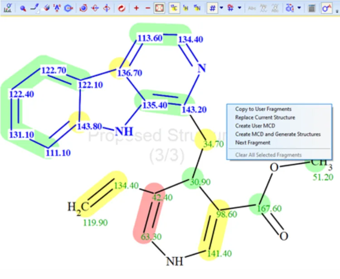Viewport: 340px width, 279px height.
Task: Choose Next Fragment menu item
Action: coord(253,142)
